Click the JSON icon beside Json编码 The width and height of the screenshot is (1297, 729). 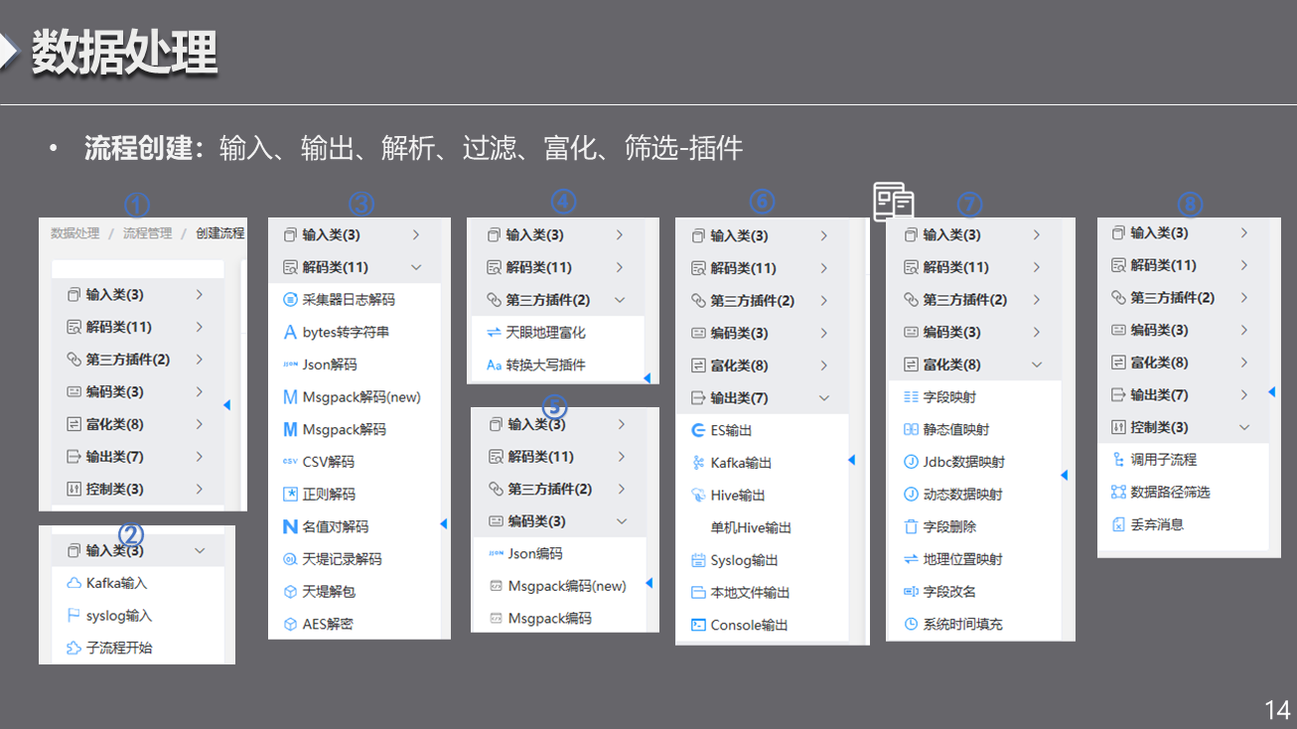(x=496, y=553)
